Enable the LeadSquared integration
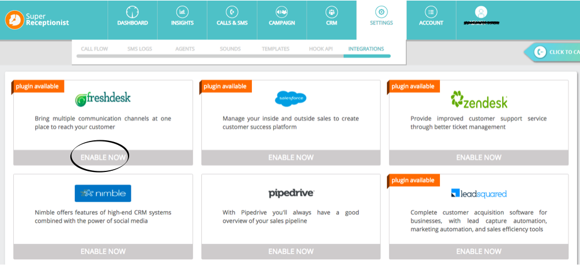 [x=479, y=251]
